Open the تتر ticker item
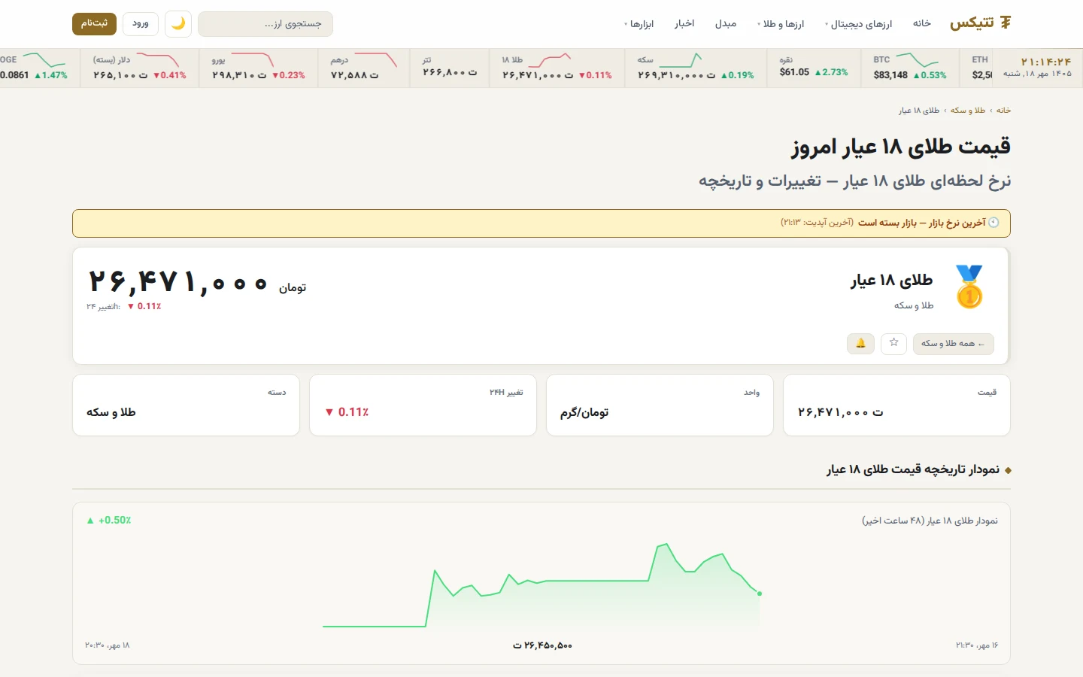Image resolution: width=1083 pixels, height=677 pixels. [450, 68]
